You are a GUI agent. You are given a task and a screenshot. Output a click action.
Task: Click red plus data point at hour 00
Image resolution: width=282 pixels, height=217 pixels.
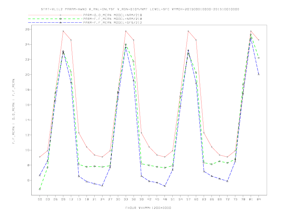[x=40, y=157]
